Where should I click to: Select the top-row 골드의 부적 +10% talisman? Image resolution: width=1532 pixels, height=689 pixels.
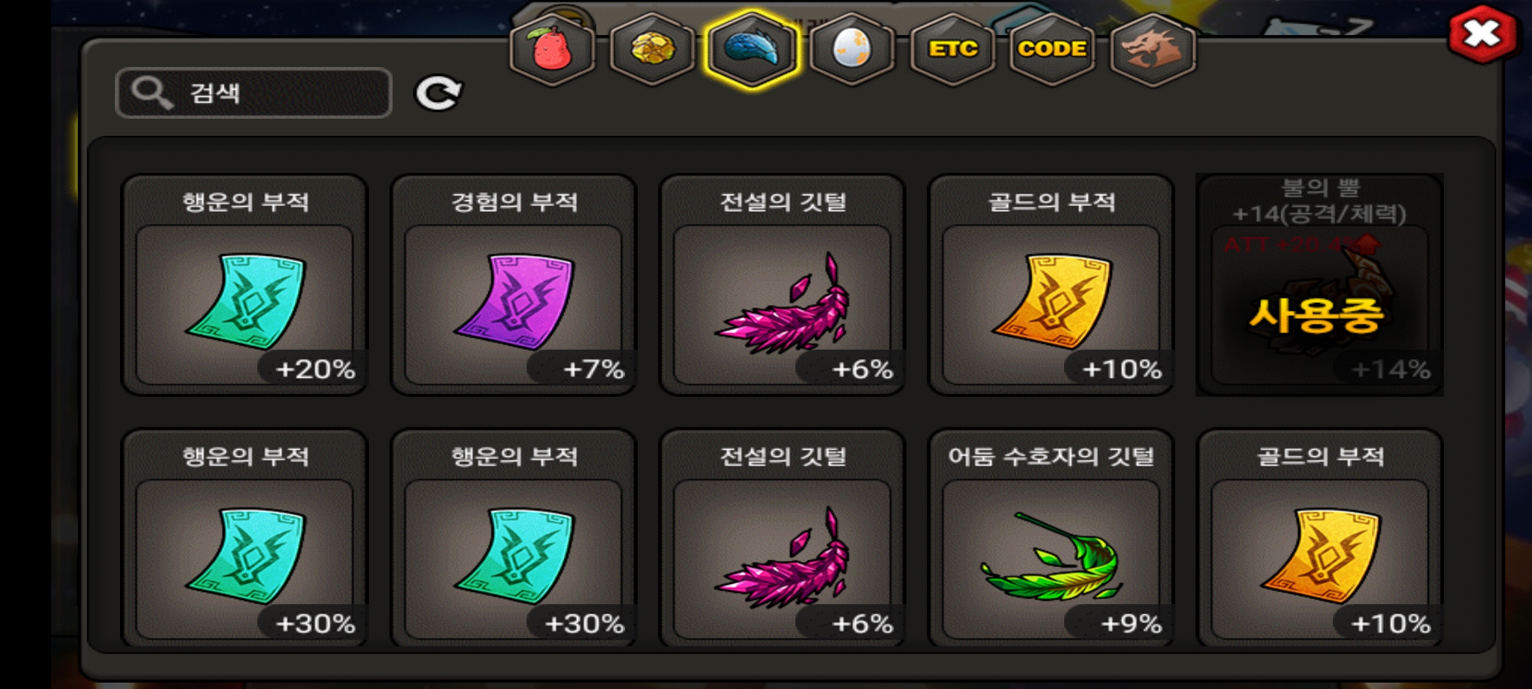[1051, 285]
